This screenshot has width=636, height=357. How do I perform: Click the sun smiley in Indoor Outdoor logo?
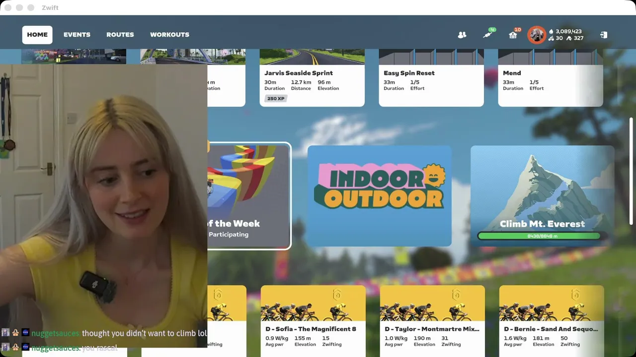coord(435,175)
